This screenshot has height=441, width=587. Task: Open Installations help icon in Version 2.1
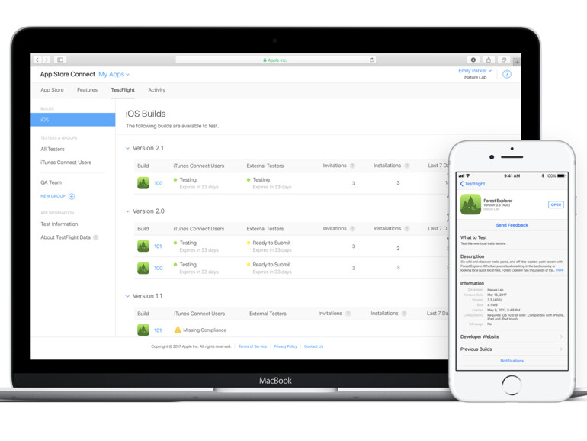407,166
